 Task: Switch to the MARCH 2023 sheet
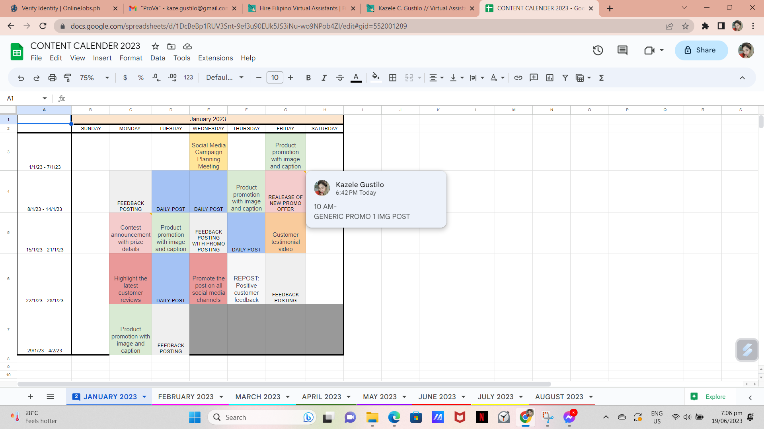(x=257, y=397)
